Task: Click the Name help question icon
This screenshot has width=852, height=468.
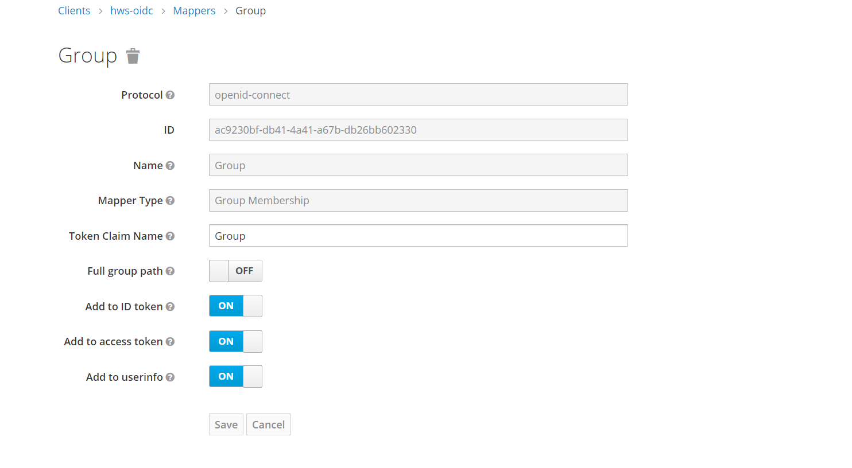Action: [x=170, y=166]
